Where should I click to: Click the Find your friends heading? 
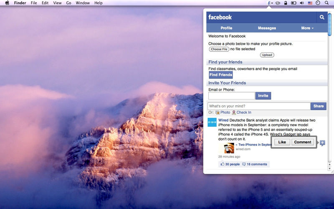[x=225, y=62]
